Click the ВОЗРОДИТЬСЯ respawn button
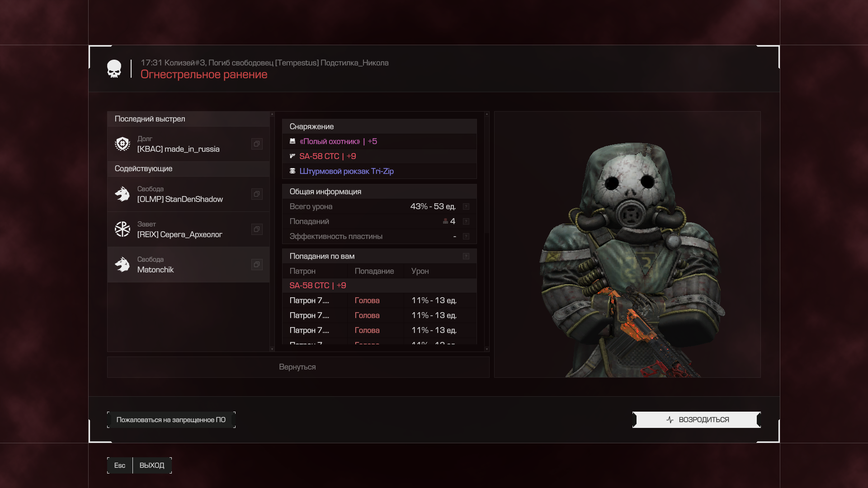This screenshot has width=868, height=488. 697,420
